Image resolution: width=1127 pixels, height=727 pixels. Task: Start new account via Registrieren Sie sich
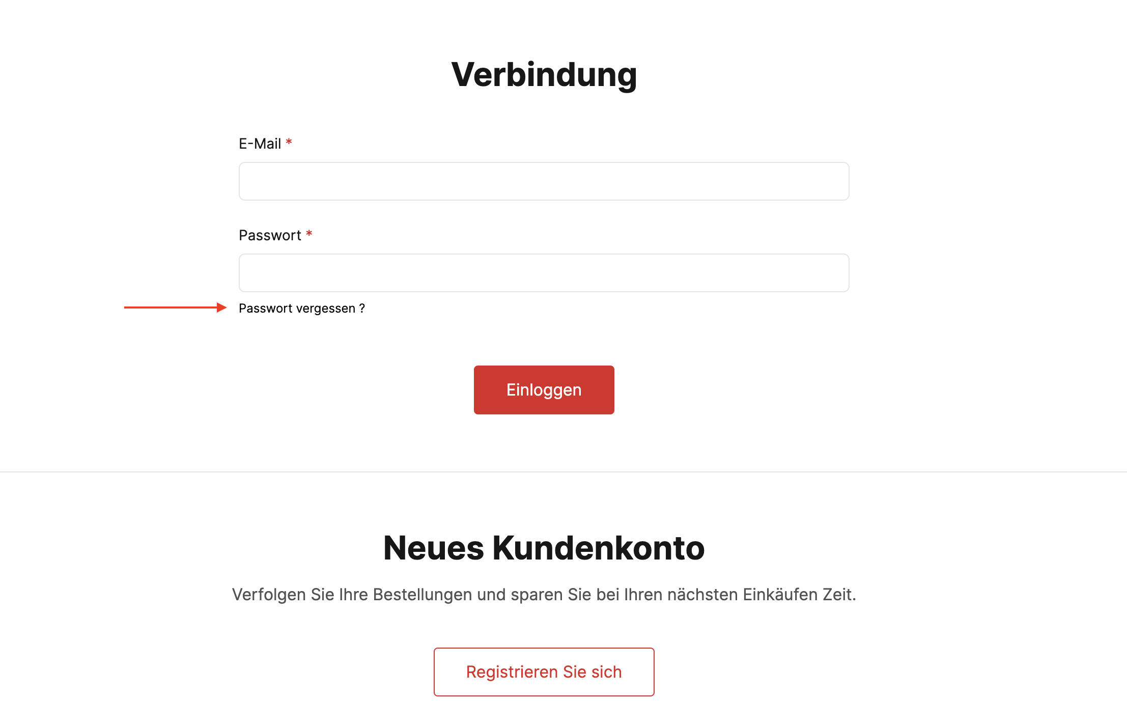point(544,672)
